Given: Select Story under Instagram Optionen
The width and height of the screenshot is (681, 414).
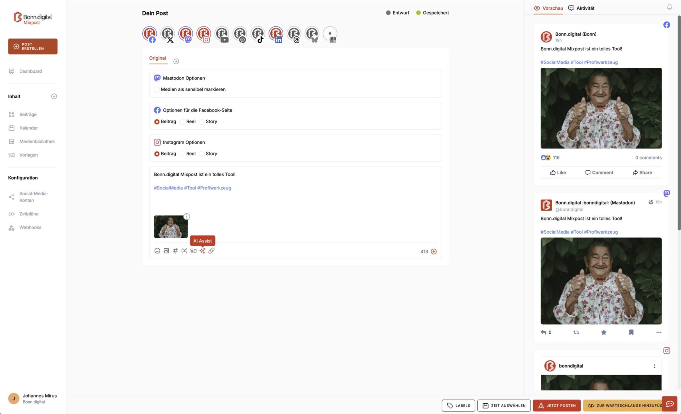Looking at the screenshot, I should coord(202,154).
